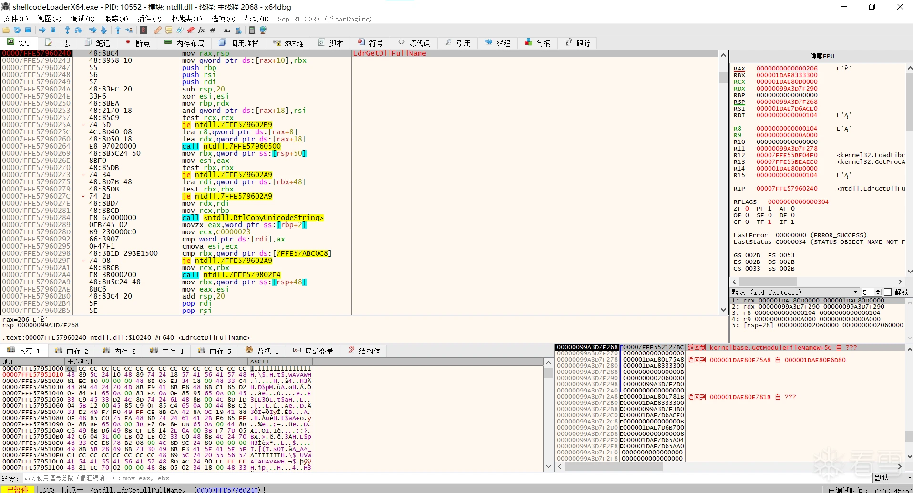The image size is (913, 493).
Task: Click the Stop (blue square) toolbar icon
Action: tap(28, 30)
